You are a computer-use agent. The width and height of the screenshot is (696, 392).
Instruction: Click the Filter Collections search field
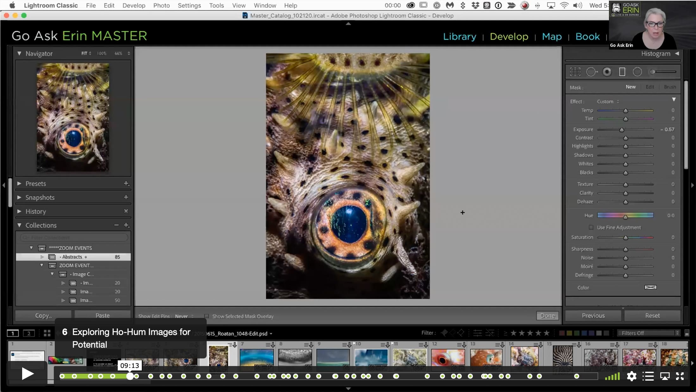74,237
